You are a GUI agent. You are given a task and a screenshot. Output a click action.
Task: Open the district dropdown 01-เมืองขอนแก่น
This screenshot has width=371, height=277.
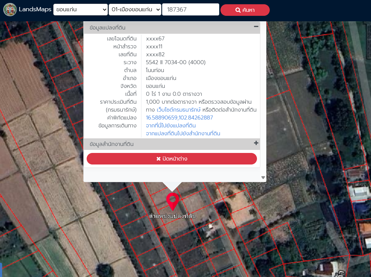[x=135, y=10]
